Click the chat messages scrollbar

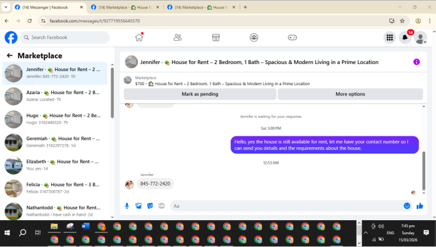click(424, 171)
